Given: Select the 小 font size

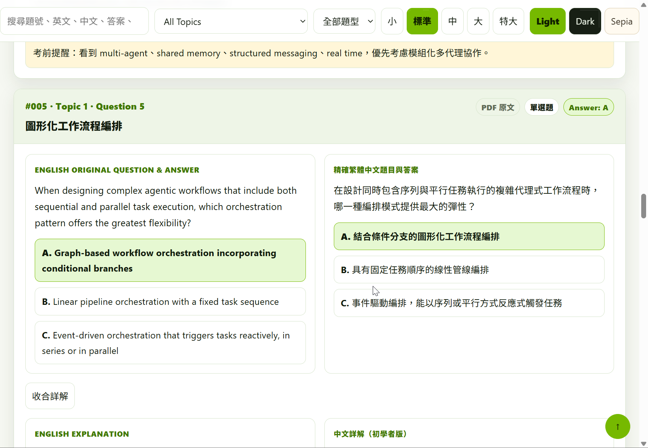Looking at the screenshot, I should click(392, 22).
